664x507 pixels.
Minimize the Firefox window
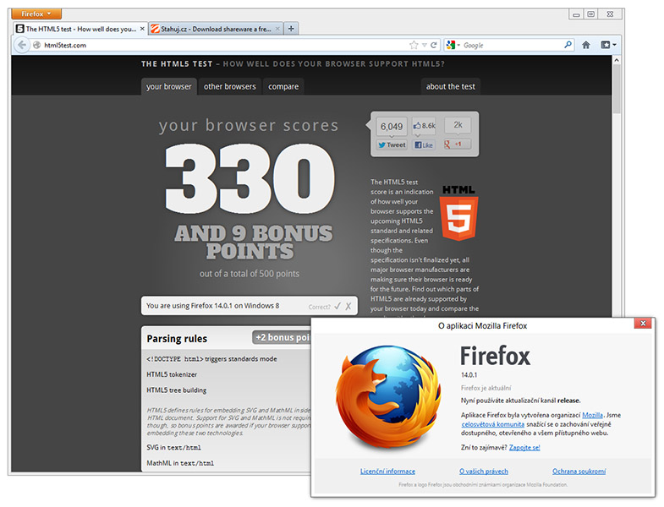pyautogui.click(x=576, y=14)
